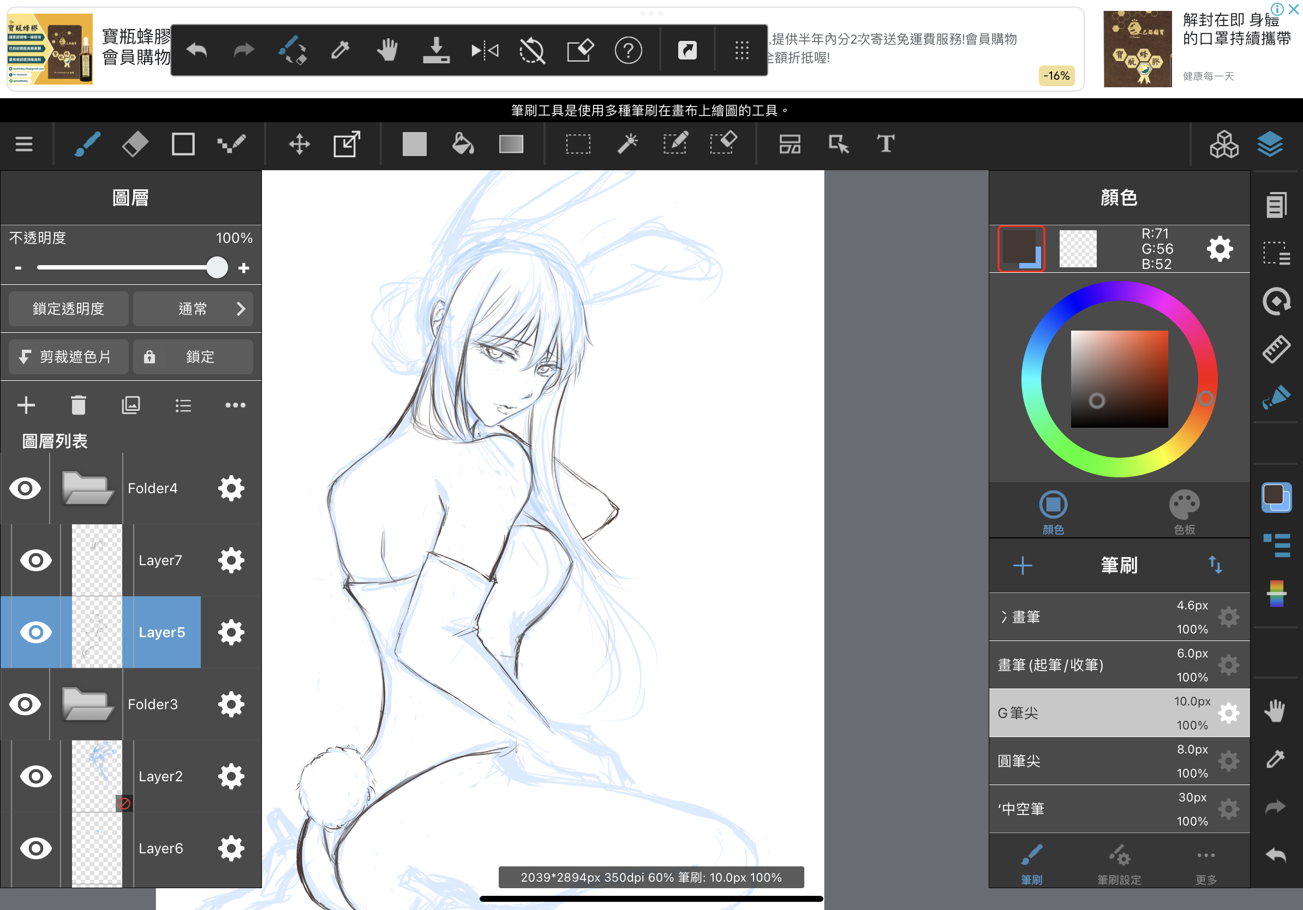
Task: Click the Save download icon in shortcut bar
Action: pyautogui.click(x=436, y=51)
